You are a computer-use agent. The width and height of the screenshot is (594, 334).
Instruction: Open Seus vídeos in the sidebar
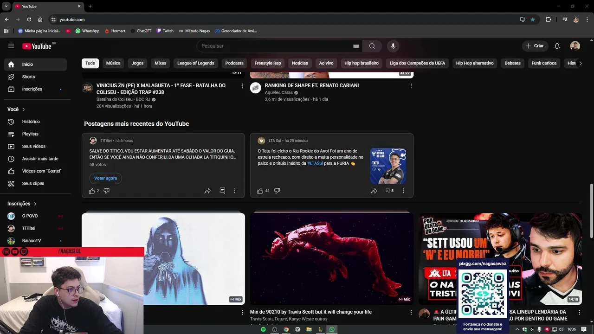[35, 146]
